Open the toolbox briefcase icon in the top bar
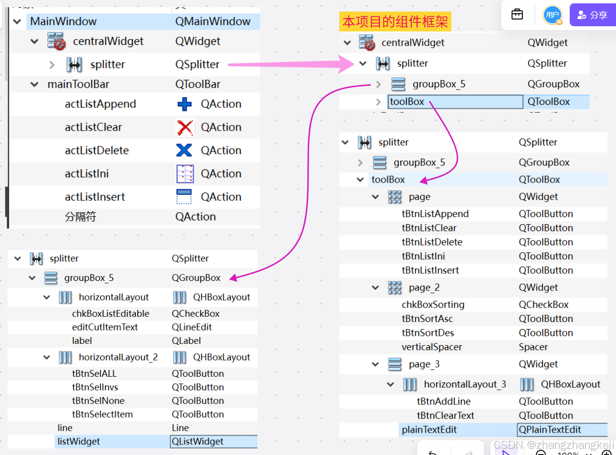 click(517, 14)
